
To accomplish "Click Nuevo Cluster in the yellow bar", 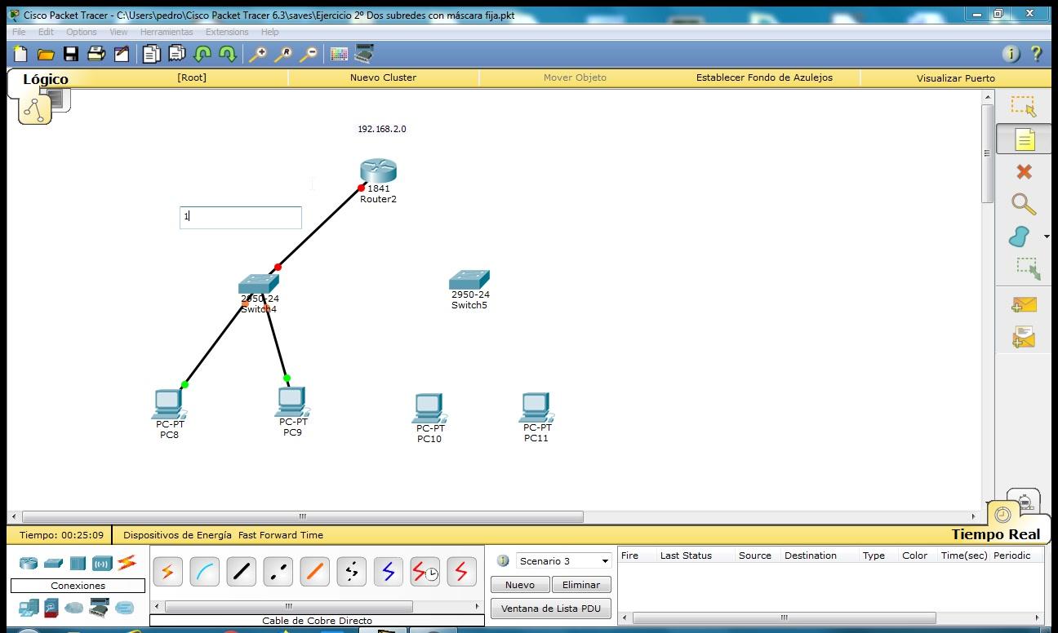I will 383,77.
